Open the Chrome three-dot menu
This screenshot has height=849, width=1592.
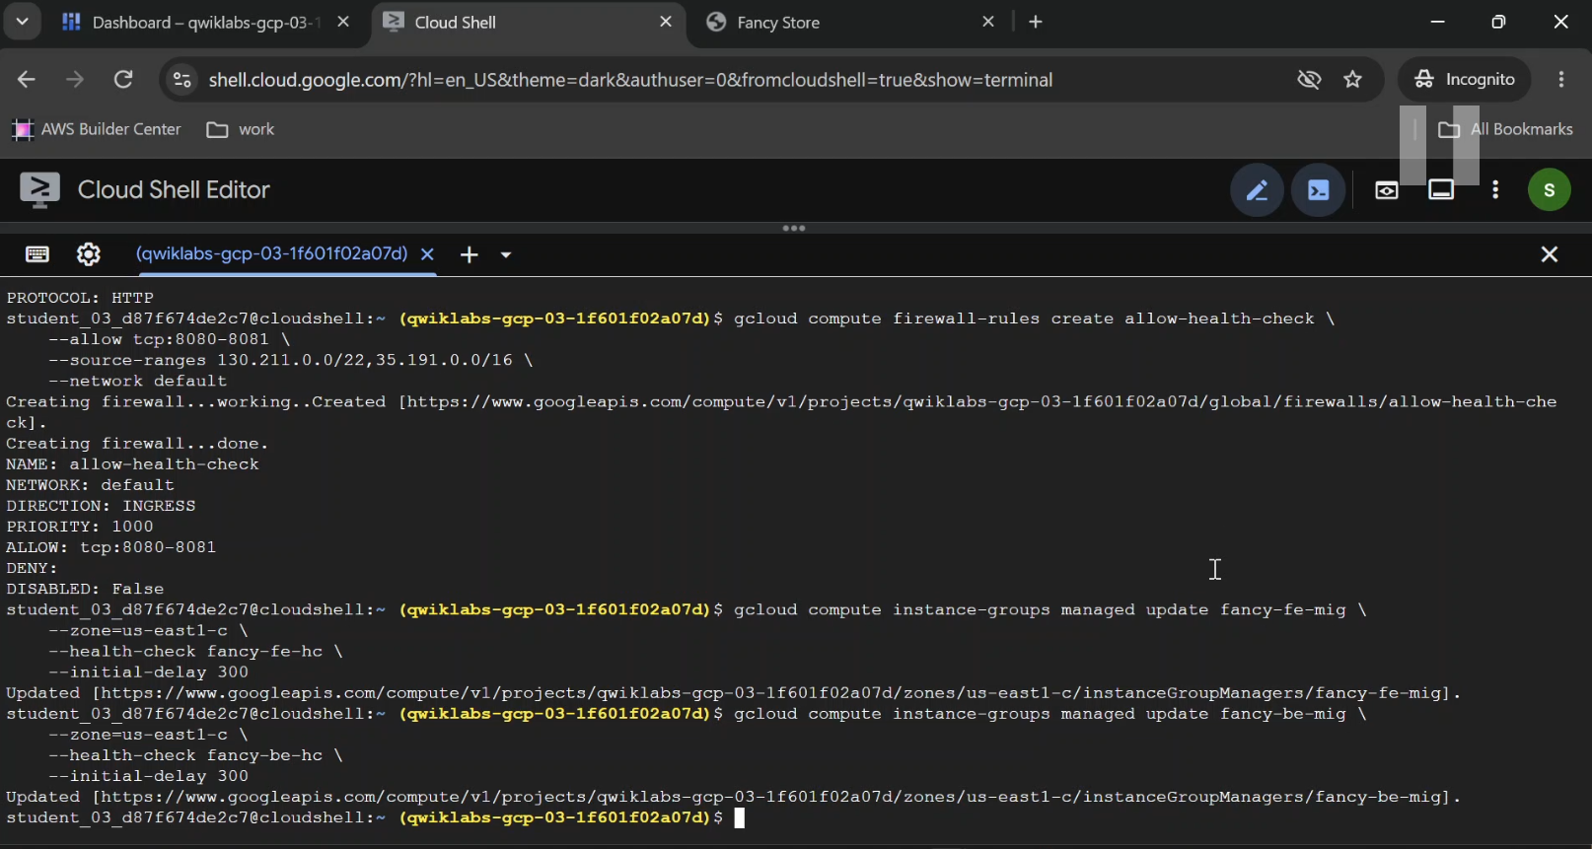(x=1561, y=80)
